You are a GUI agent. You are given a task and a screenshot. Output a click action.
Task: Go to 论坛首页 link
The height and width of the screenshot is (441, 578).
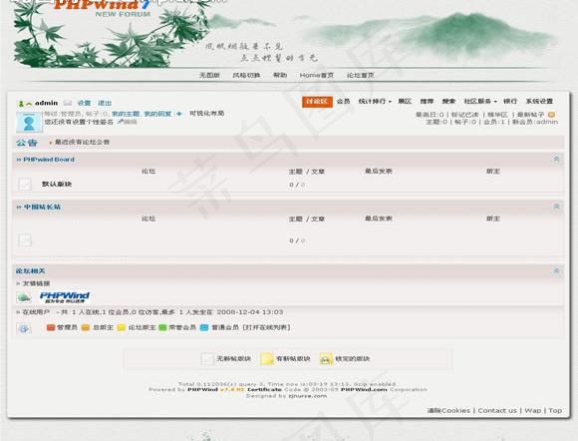360,75
